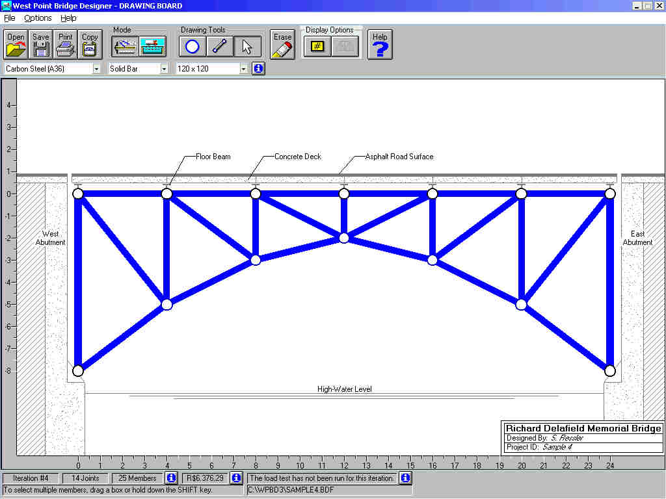
Task: Switch to Load Test mode
Action: pos(152,46)
